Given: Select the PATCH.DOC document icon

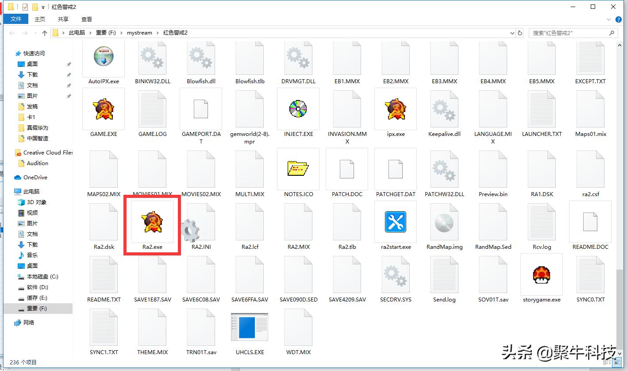Looking at the screenshot, I should pyautogui.click(x=347, y=169).
